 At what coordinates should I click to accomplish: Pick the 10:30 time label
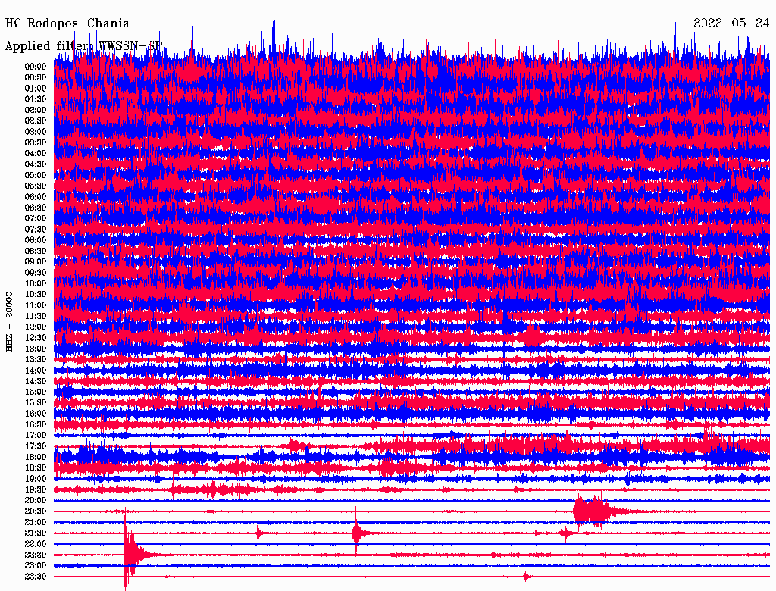[x=36, y=294]
